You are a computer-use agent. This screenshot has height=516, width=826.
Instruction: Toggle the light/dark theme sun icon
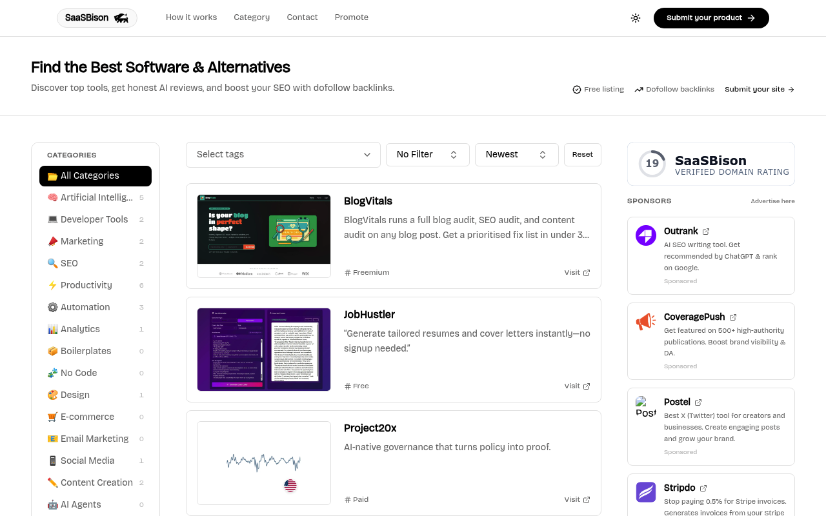coord(636,18)
